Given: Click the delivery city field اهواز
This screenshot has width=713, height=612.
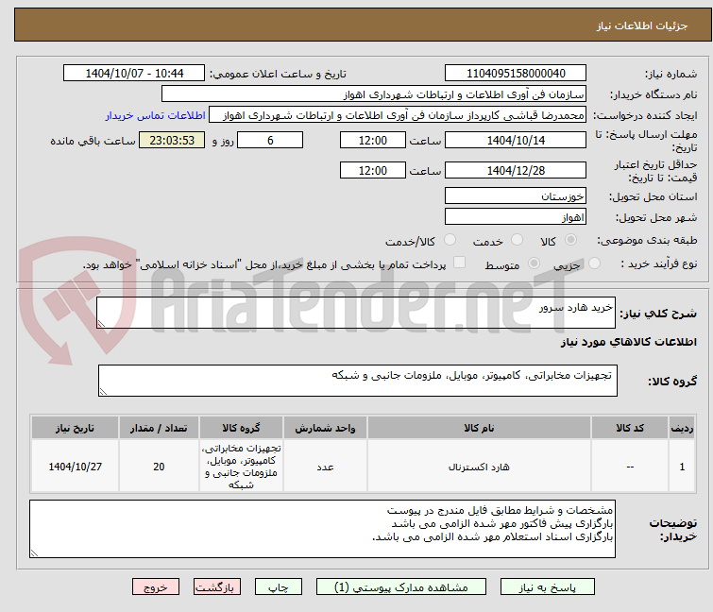Looking at the screenshot, I should pyautogui.click(x=516, y=217).
